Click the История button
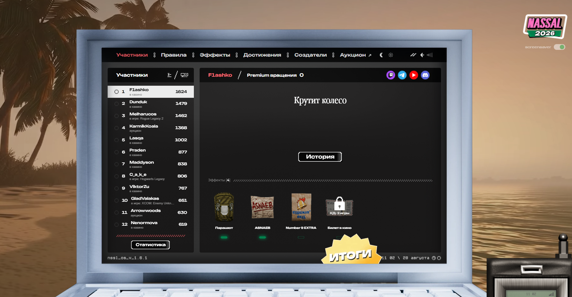 pyautogui.click(x=320, y=157)
